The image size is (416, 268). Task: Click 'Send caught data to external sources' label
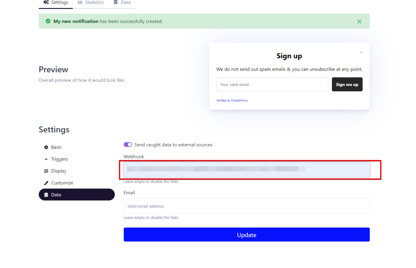[x=173, y=145]
